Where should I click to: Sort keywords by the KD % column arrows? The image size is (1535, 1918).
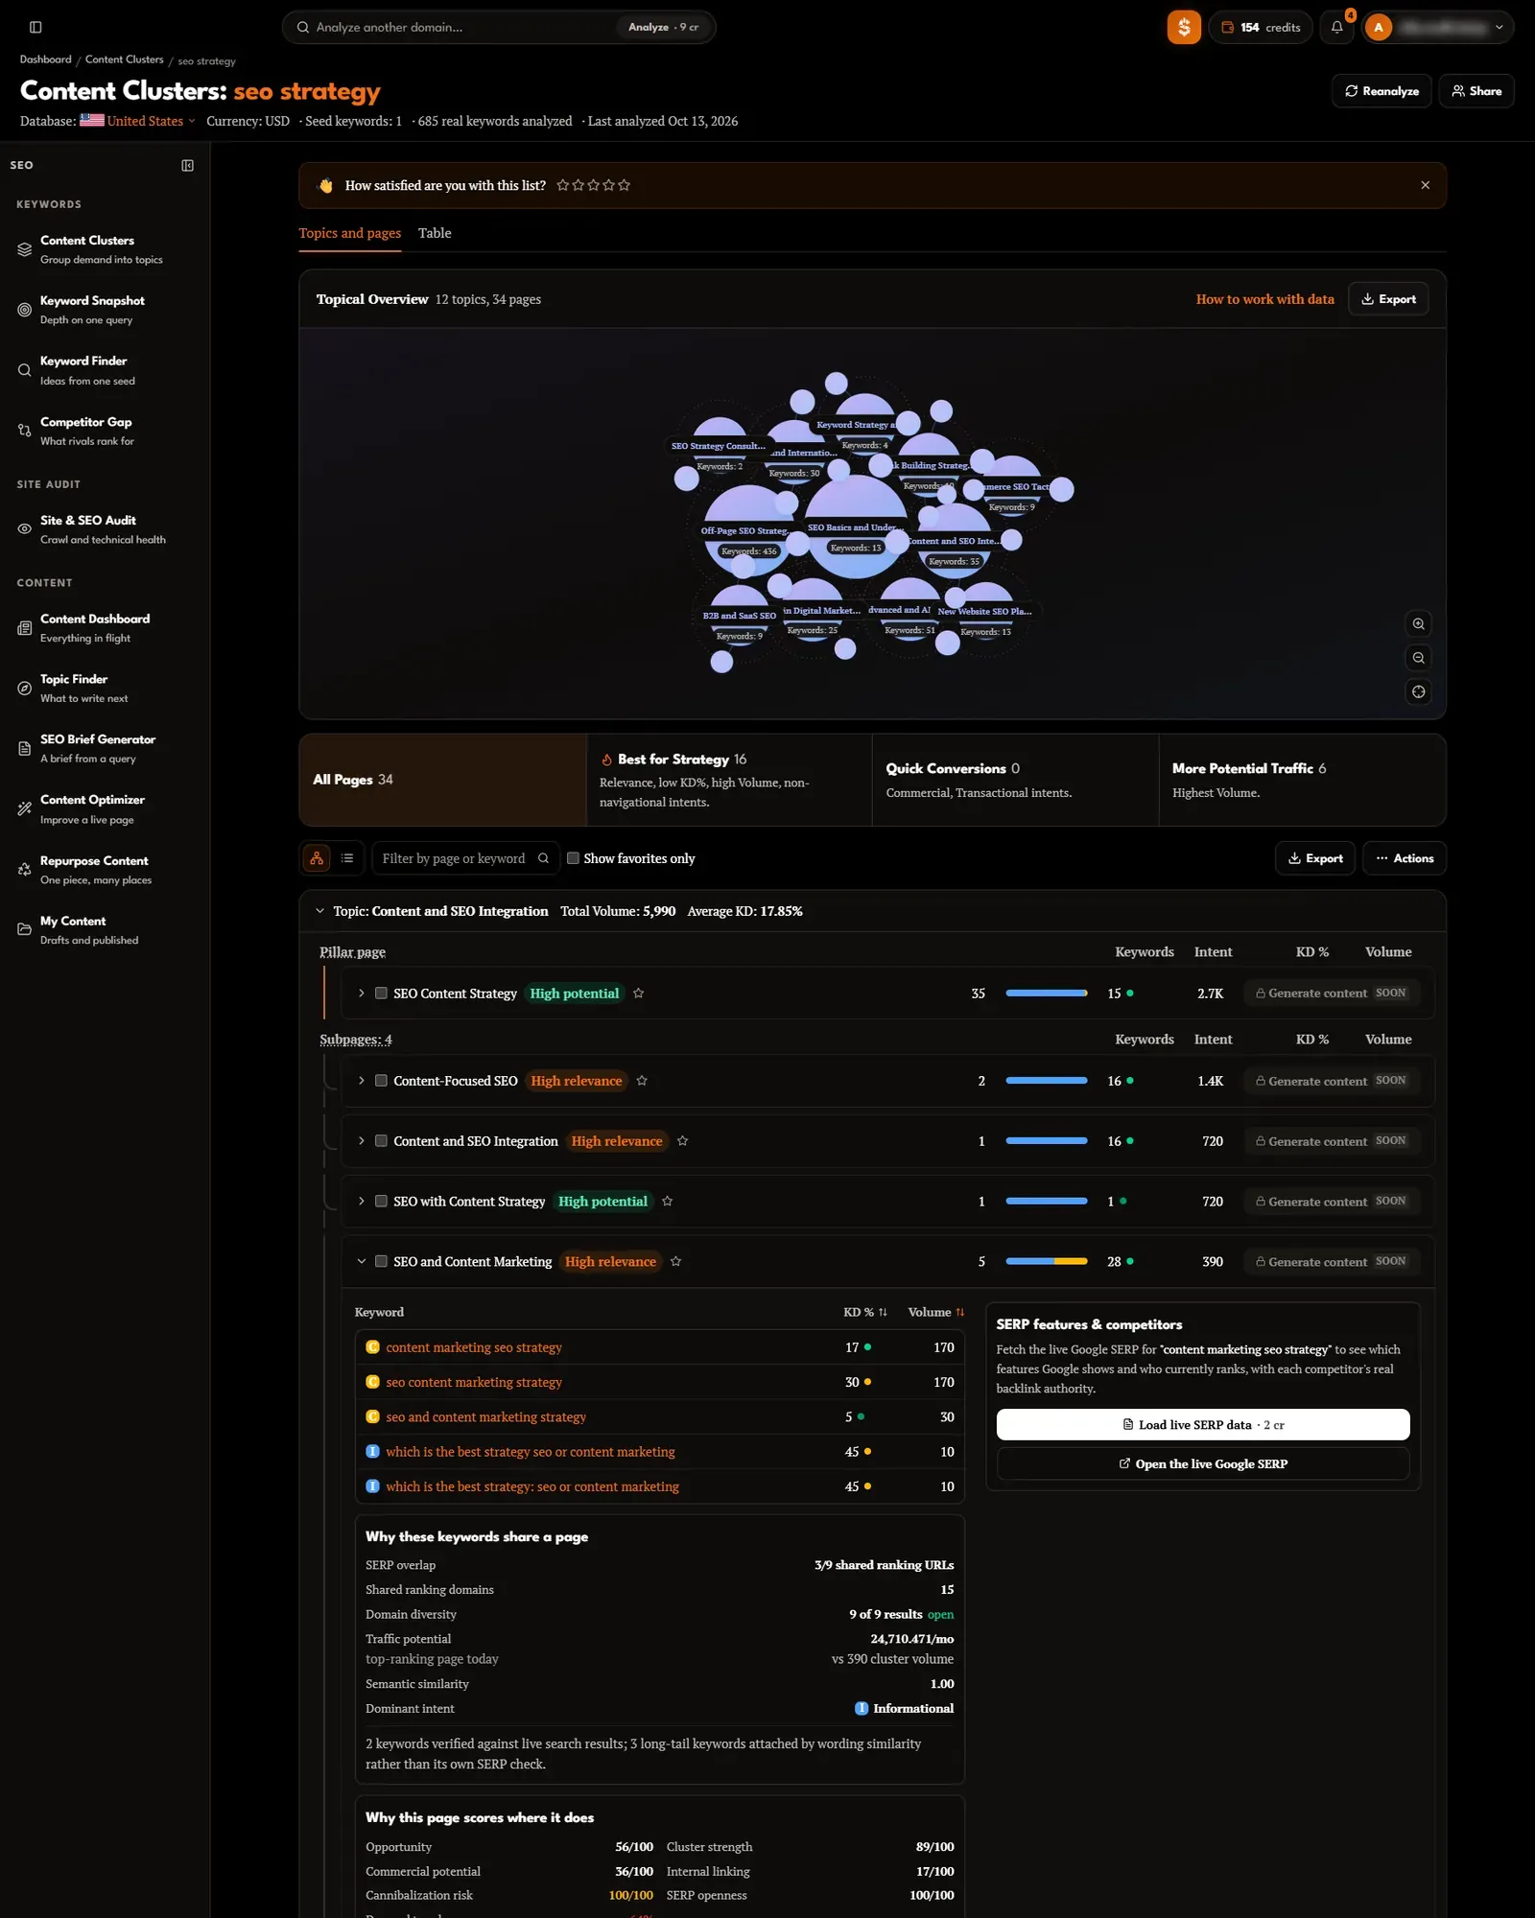(x=883, y=1312)
